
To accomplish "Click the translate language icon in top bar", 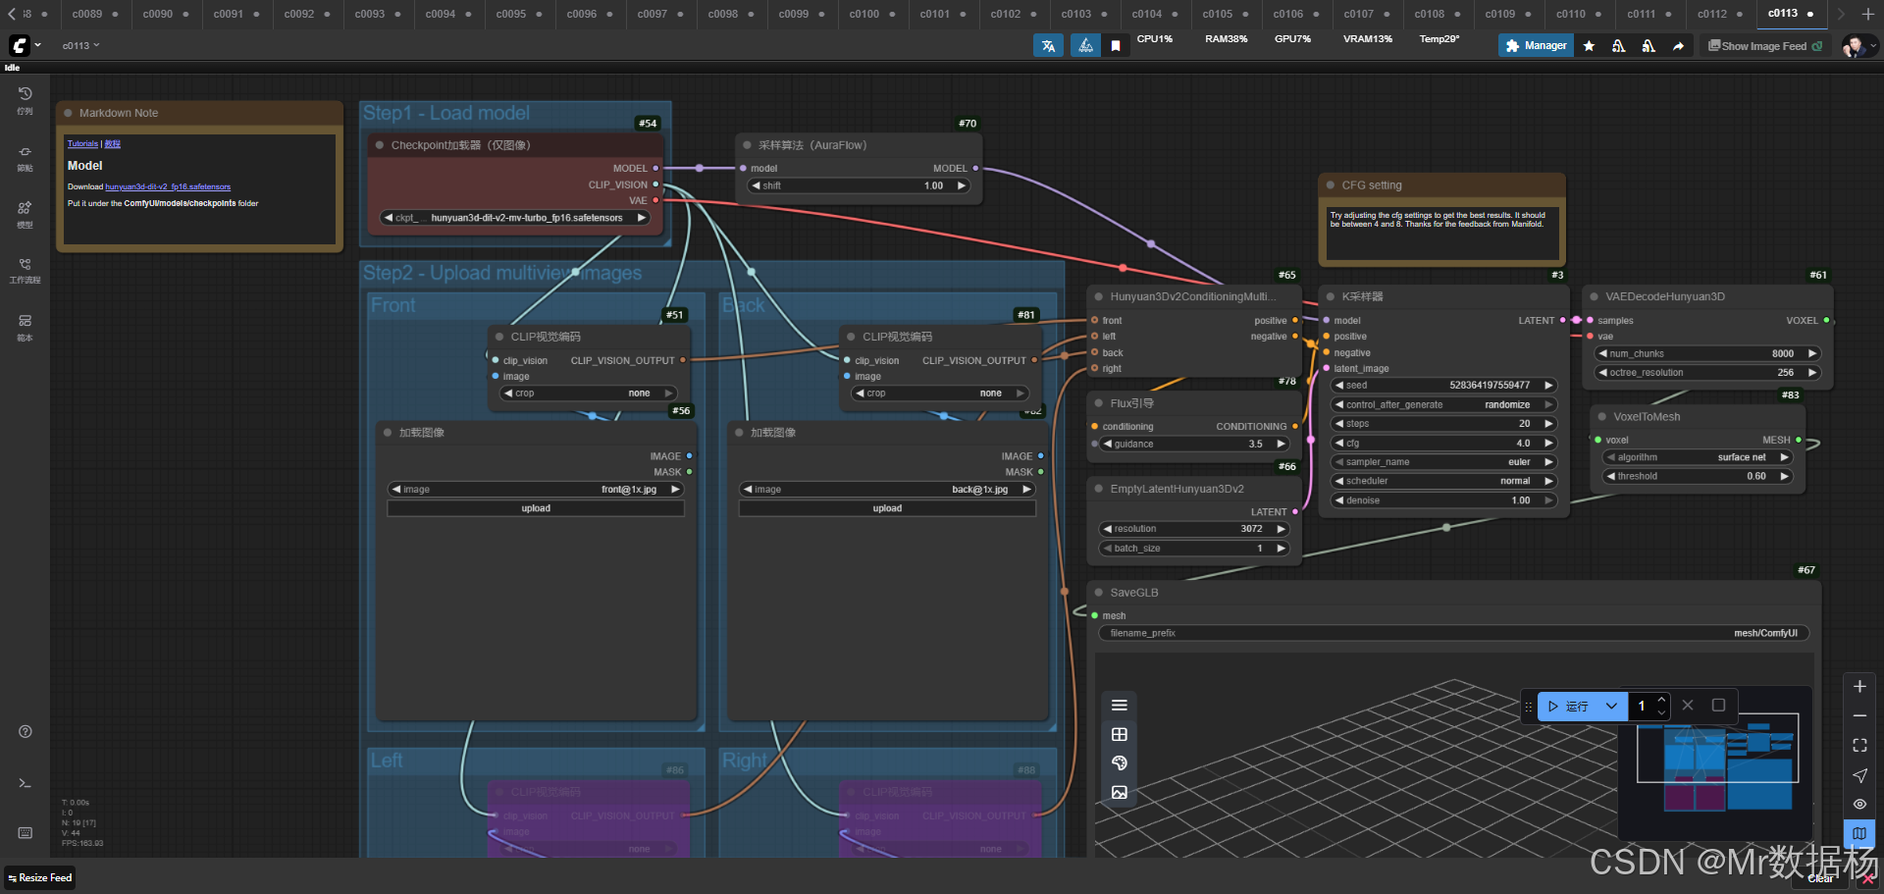I will click(x=1048, y=45).
